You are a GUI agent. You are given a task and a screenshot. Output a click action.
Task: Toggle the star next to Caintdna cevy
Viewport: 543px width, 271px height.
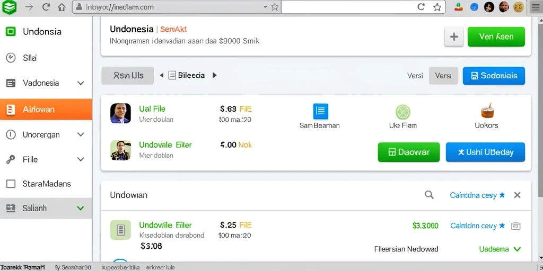coord(502,195)
